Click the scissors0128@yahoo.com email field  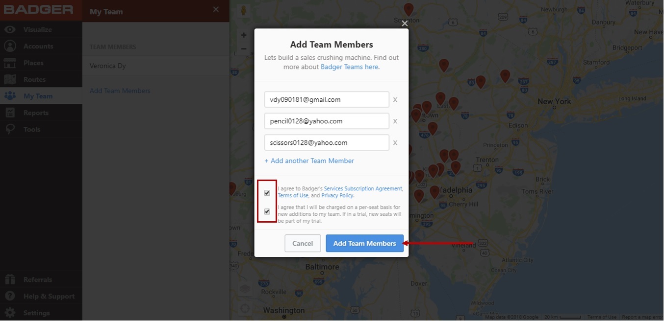pyautogui.click(x=327, y=142)
